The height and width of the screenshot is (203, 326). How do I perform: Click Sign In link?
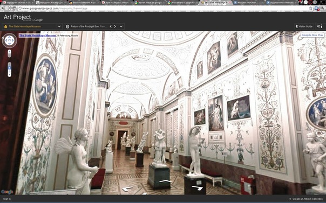coord(7,199)
